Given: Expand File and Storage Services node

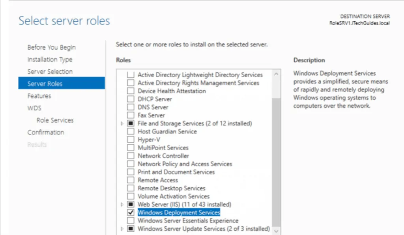Looking at the screenshot, I should coord(122,123).
